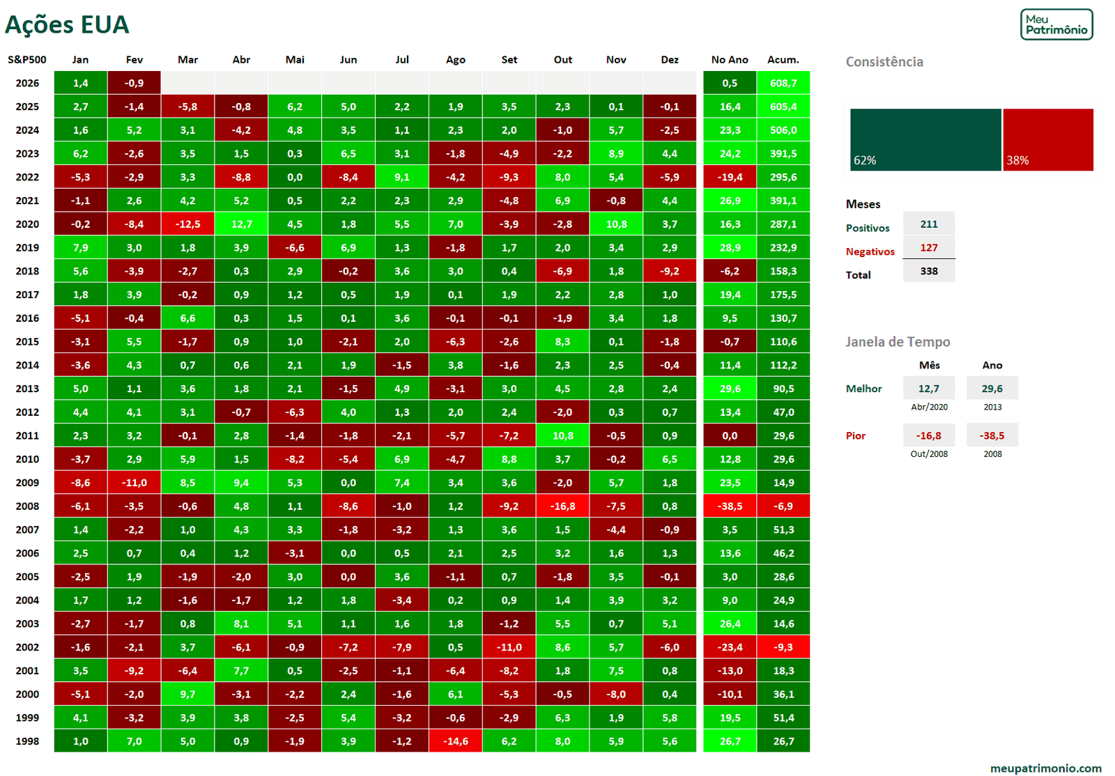Click the red worst-year value -38,5
The image size is (1115, 776).
(x=992, y=435)
